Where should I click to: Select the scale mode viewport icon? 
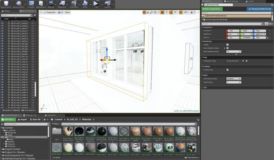(151, 12)
